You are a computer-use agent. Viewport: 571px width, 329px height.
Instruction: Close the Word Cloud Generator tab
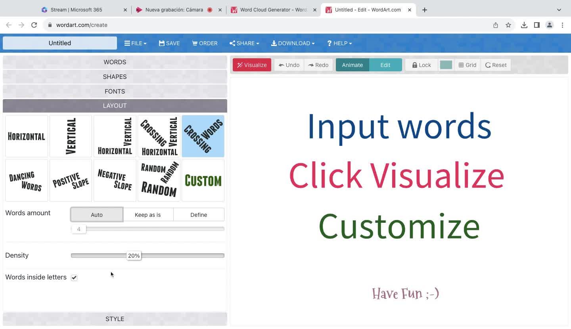[315, 10]
